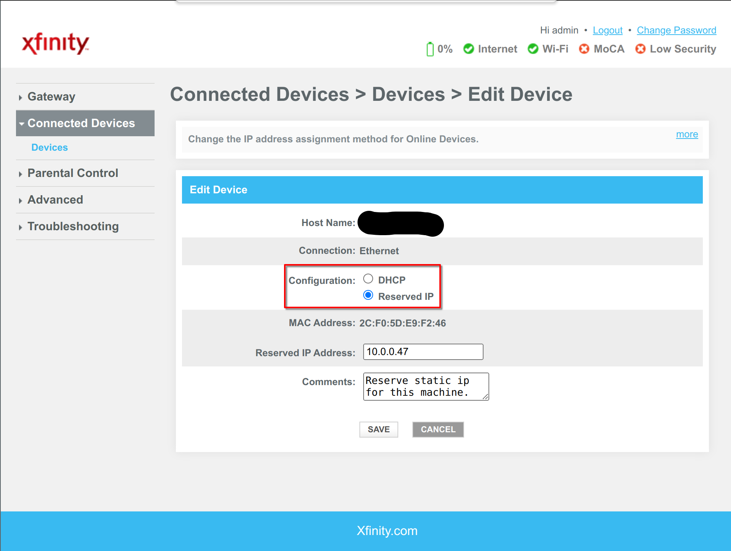The width and height of the screenshot is (731, 551).
Task: Select the DHCP configuration option
Action: click(368, 279)
